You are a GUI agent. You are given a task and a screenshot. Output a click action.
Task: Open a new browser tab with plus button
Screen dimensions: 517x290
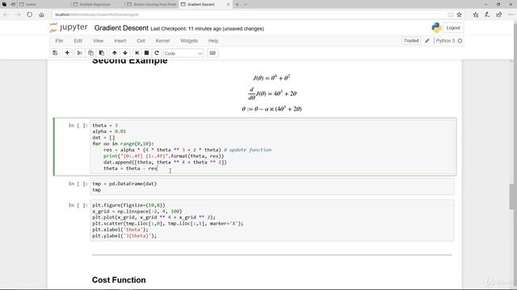[x=237, y=5]
